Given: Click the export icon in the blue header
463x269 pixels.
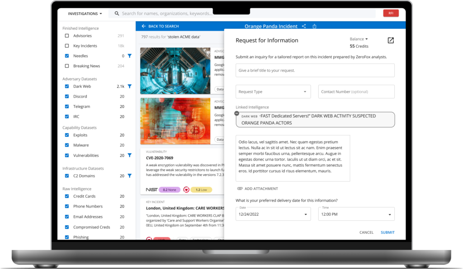Looking at the screenshot, I should pyautogui.click(x=315, y=26).
